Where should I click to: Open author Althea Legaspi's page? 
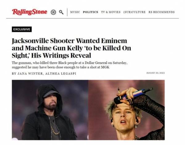coord(61,74)
